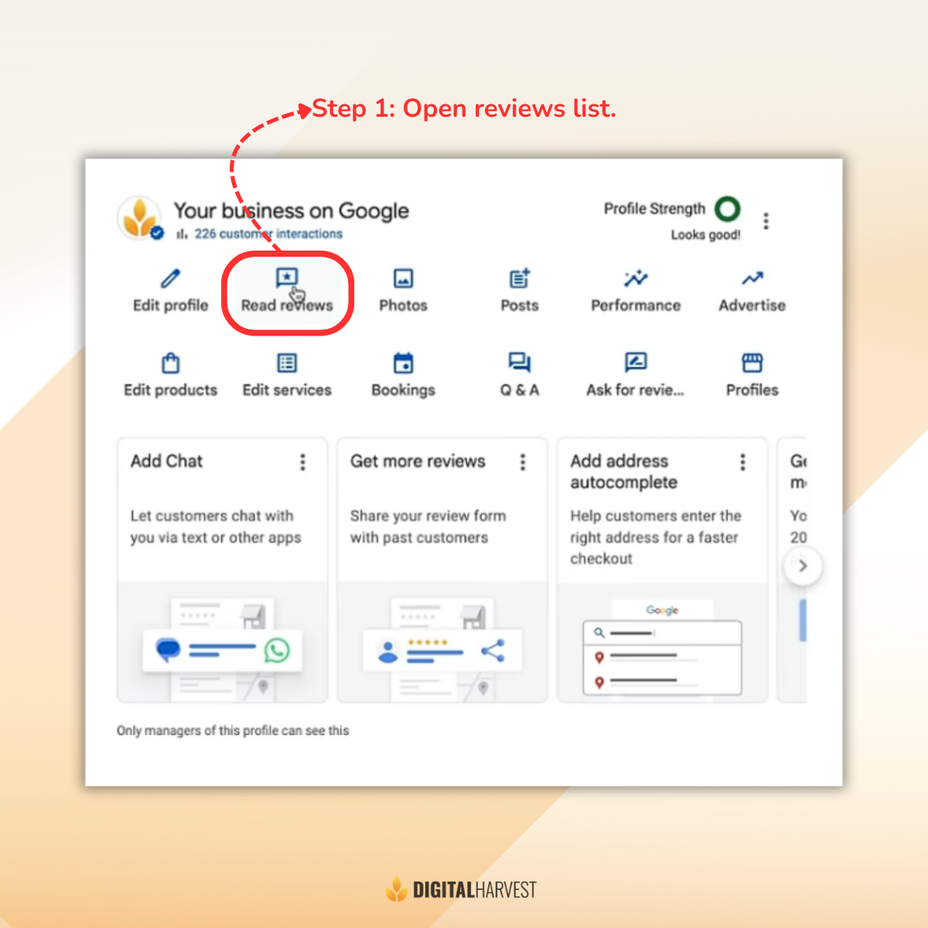Expand the Add Chat card options menu

click(x=302, y=462)
